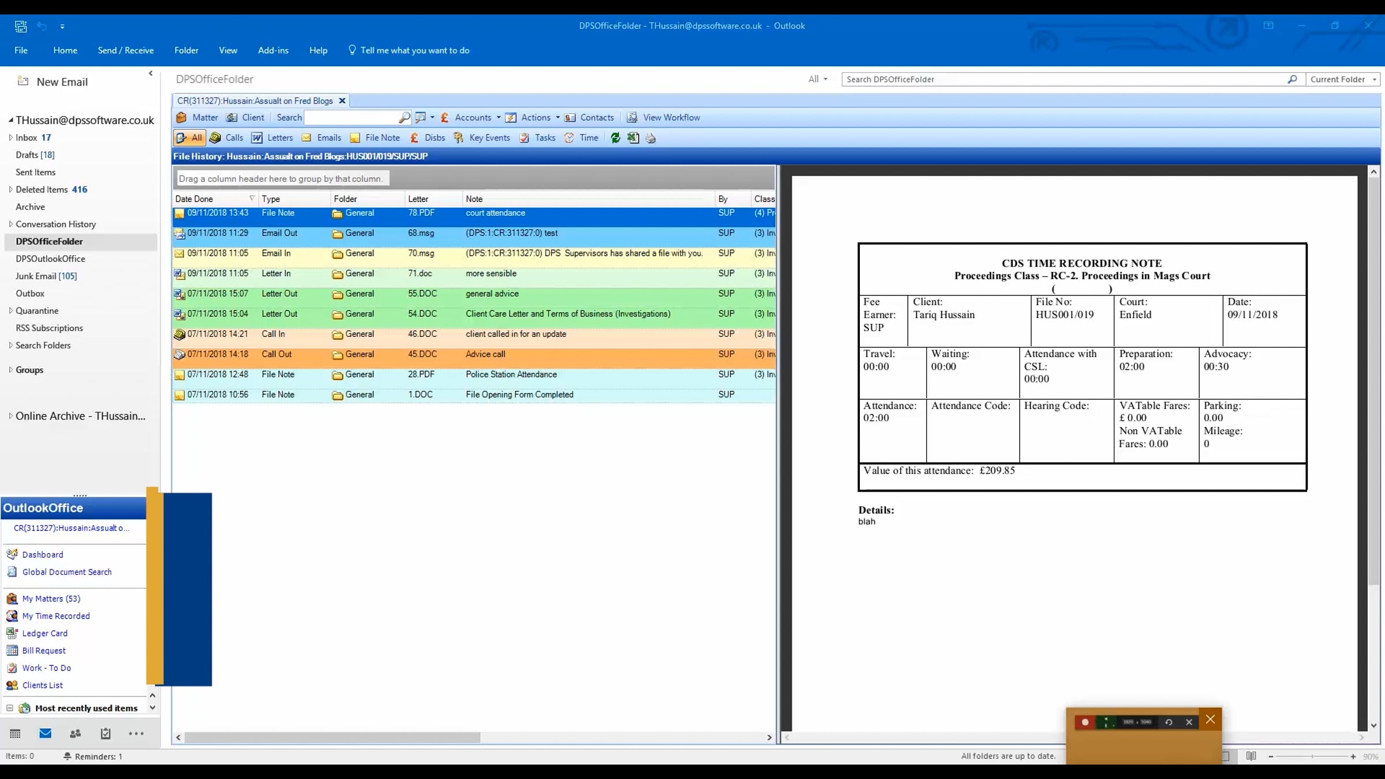Switch to Reading view in status bar
This screenshot has height=779, width=1385.
coord(1251,756)
